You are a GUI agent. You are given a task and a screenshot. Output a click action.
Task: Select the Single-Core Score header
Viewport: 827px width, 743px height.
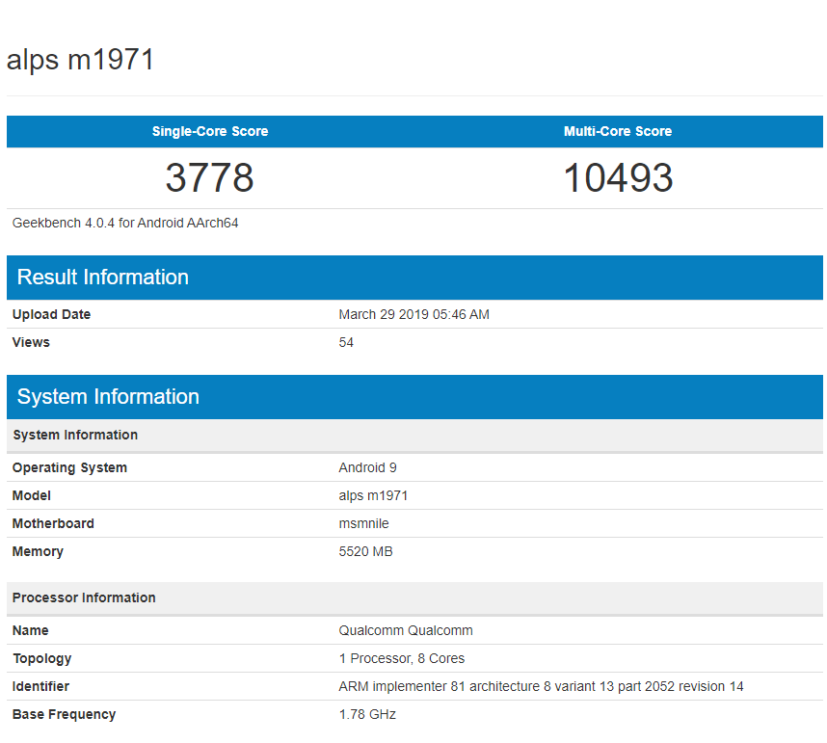(210, 131)
